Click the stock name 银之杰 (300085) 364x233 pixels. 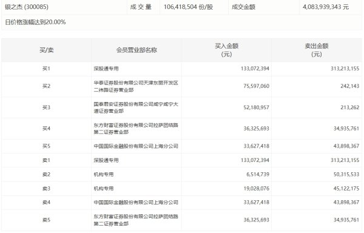pos(27,7)
